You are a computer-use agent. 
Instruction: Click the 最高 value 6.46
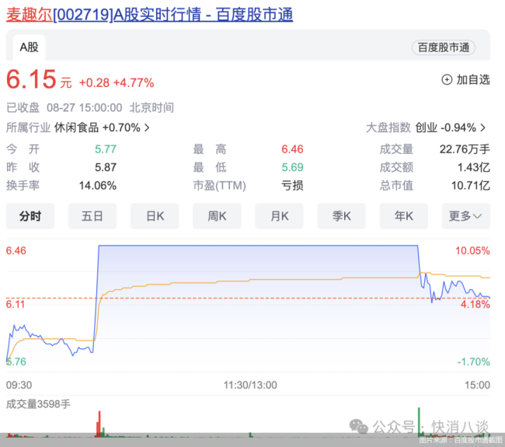292,149
